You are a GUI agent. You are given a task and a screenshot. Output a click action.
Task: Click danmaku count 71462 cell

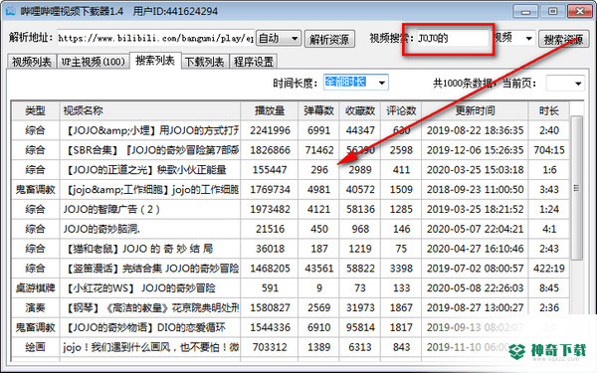318,150
